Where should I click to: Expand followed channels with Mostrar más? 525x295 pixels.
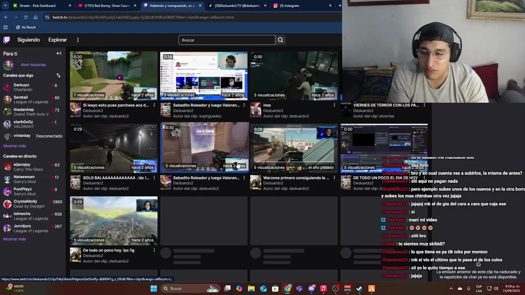point(14,146)
